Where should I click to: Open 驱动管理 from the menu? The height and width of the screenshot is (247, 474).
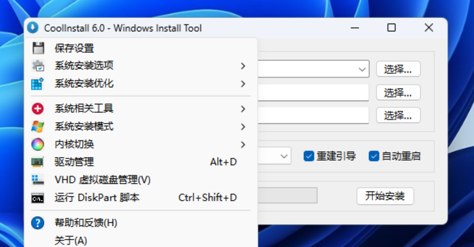click(141, 162)
